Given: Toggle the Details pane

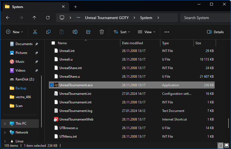Looking at the screenshot, I should click(x=215, y=32).
